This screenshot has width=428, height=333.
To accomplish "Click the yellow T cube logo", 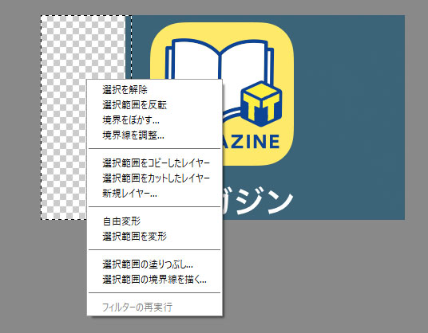I will point(261,104).
